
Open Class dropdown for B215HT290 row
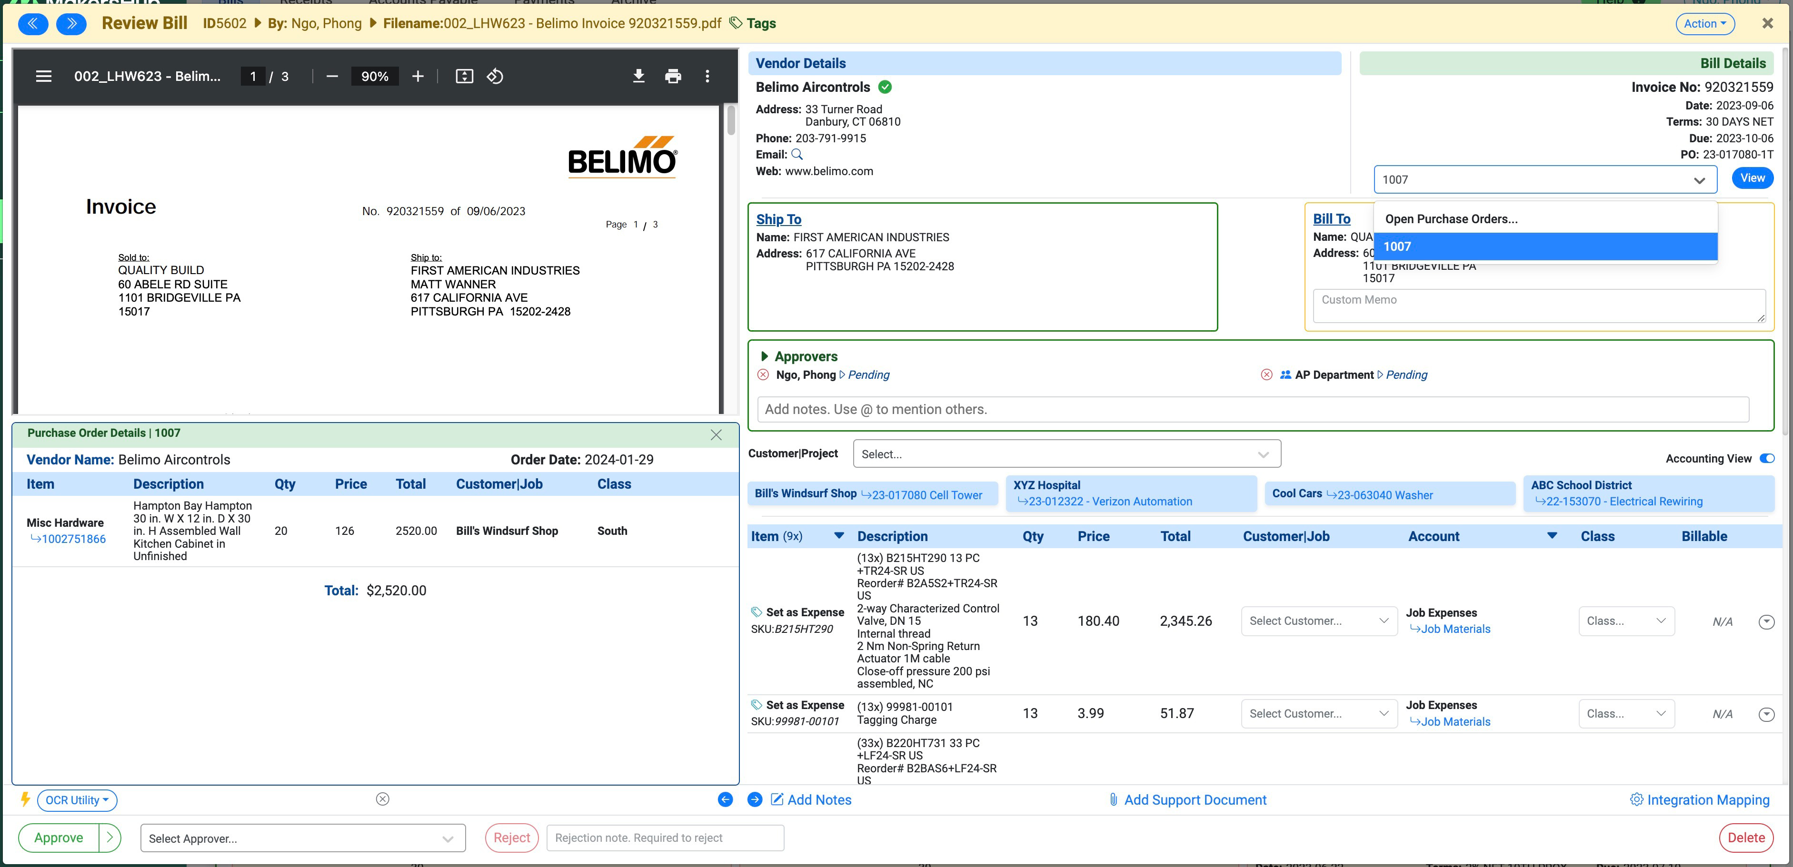(x=1626, y=621)
